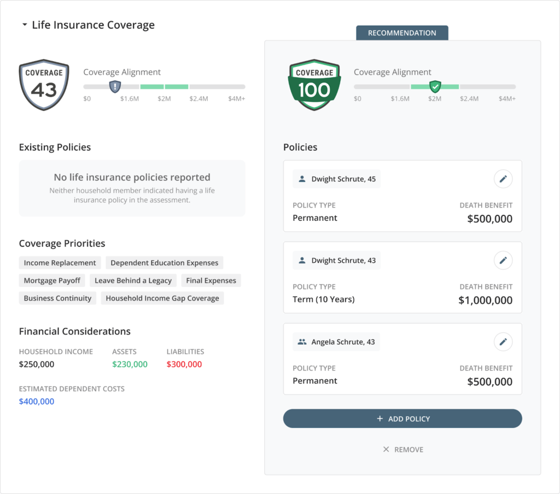The height and width of the screenshot is (494, 560).
Task: Click the people icon beside Angela Schrute, 43
Action: pos(302,342)
